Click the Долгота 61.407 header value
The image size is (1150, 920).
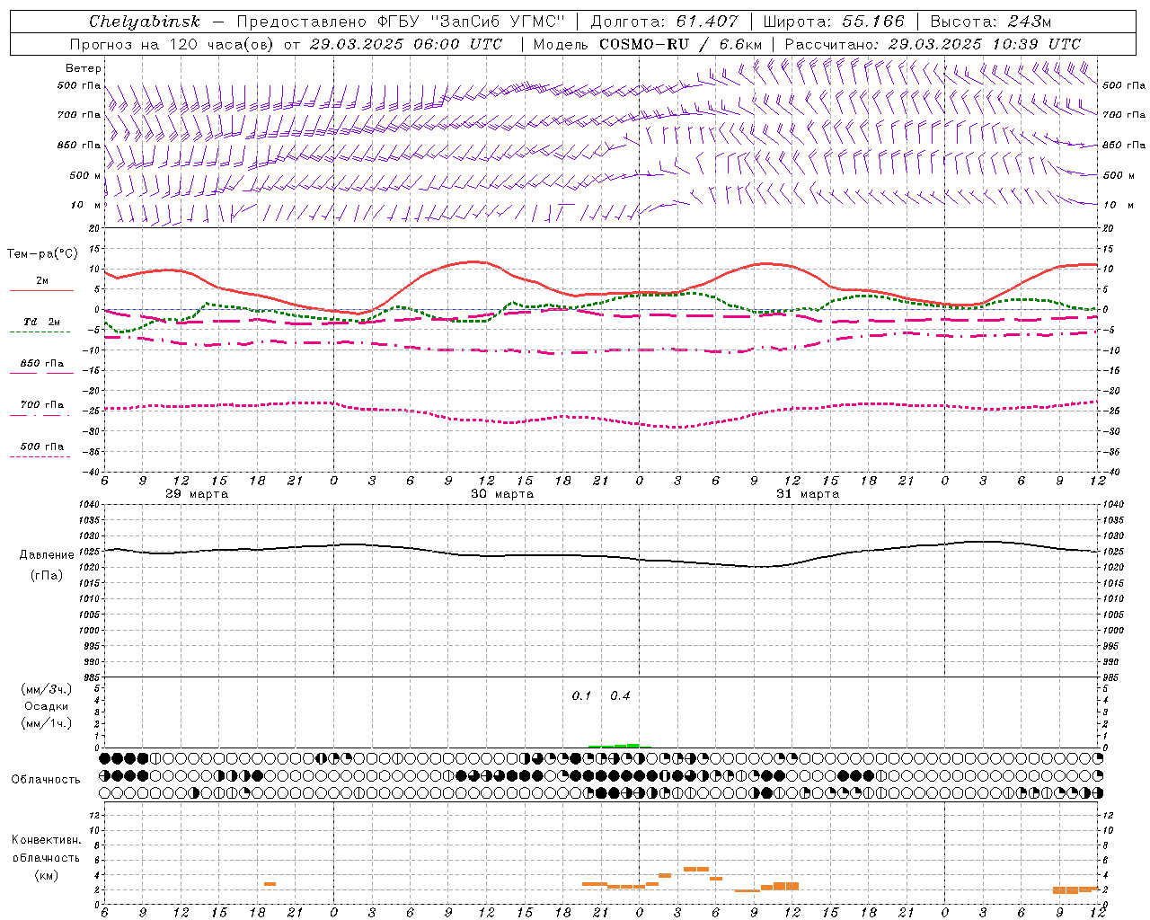pos(665,22)
